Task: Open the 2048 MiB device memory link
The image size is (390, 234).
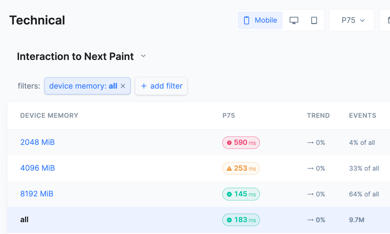Action: (37, 142)
